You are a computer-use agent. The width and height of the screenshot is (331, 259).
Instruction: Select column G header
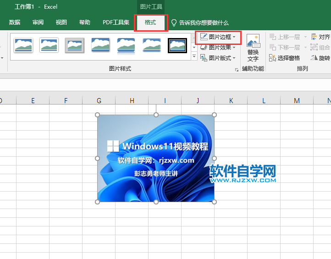pos(99,100)
